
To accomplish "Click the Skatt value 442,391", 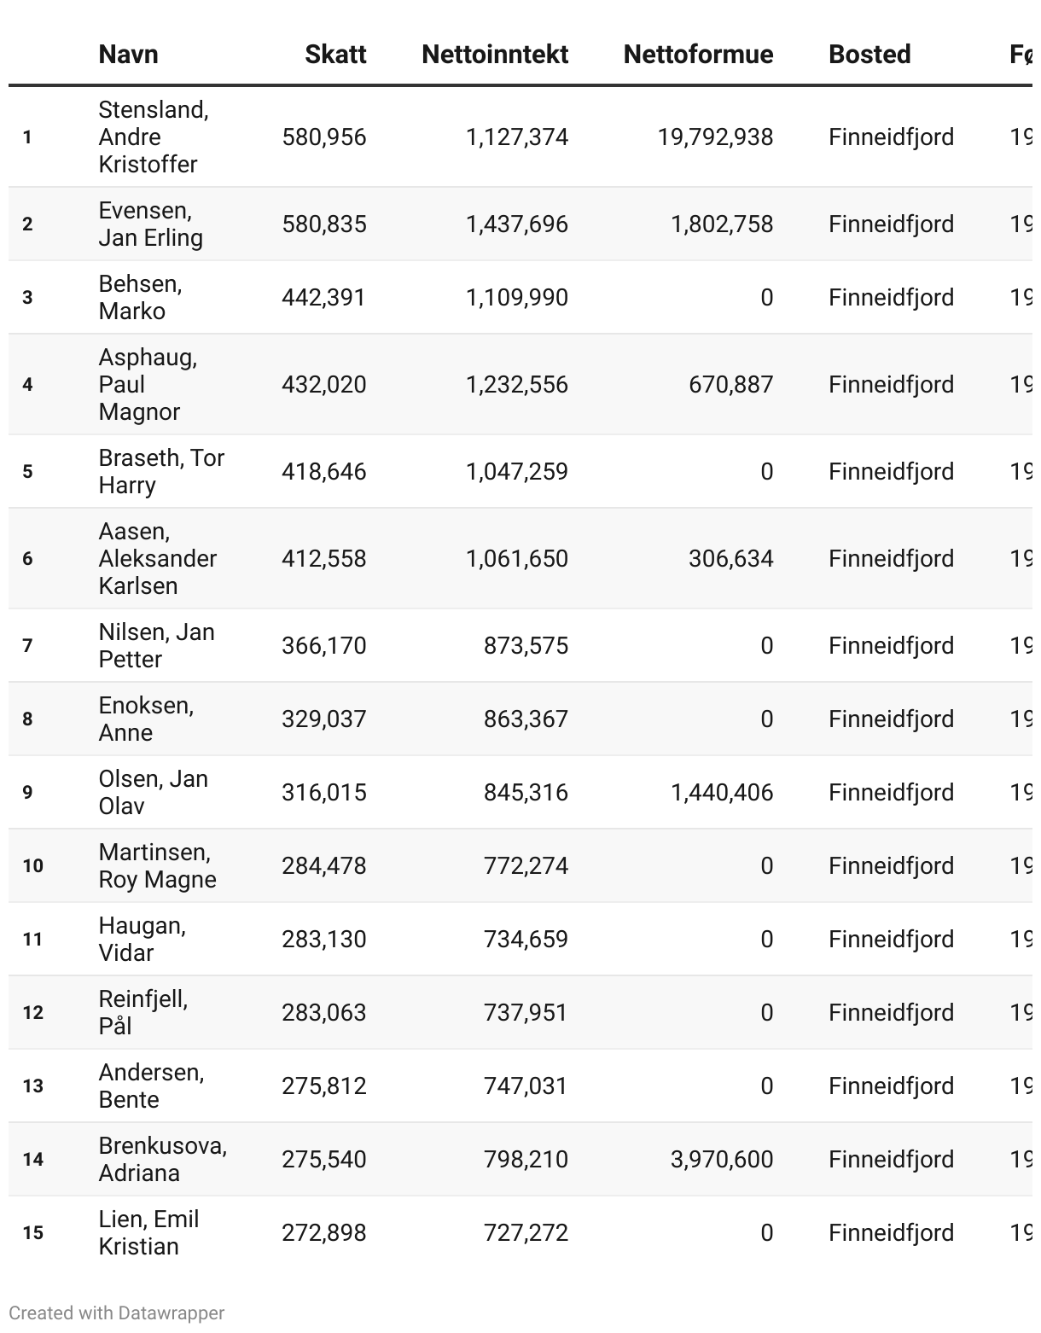I will click(x=323, y=297).
